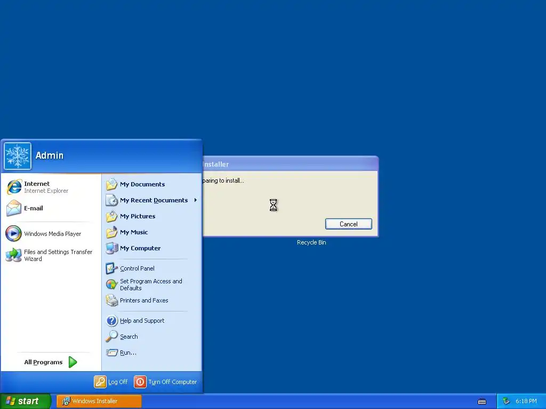
Task: Click the 'Internet Explorer' subtitle text
Action: pyautogui.click(x=46, y=191)
